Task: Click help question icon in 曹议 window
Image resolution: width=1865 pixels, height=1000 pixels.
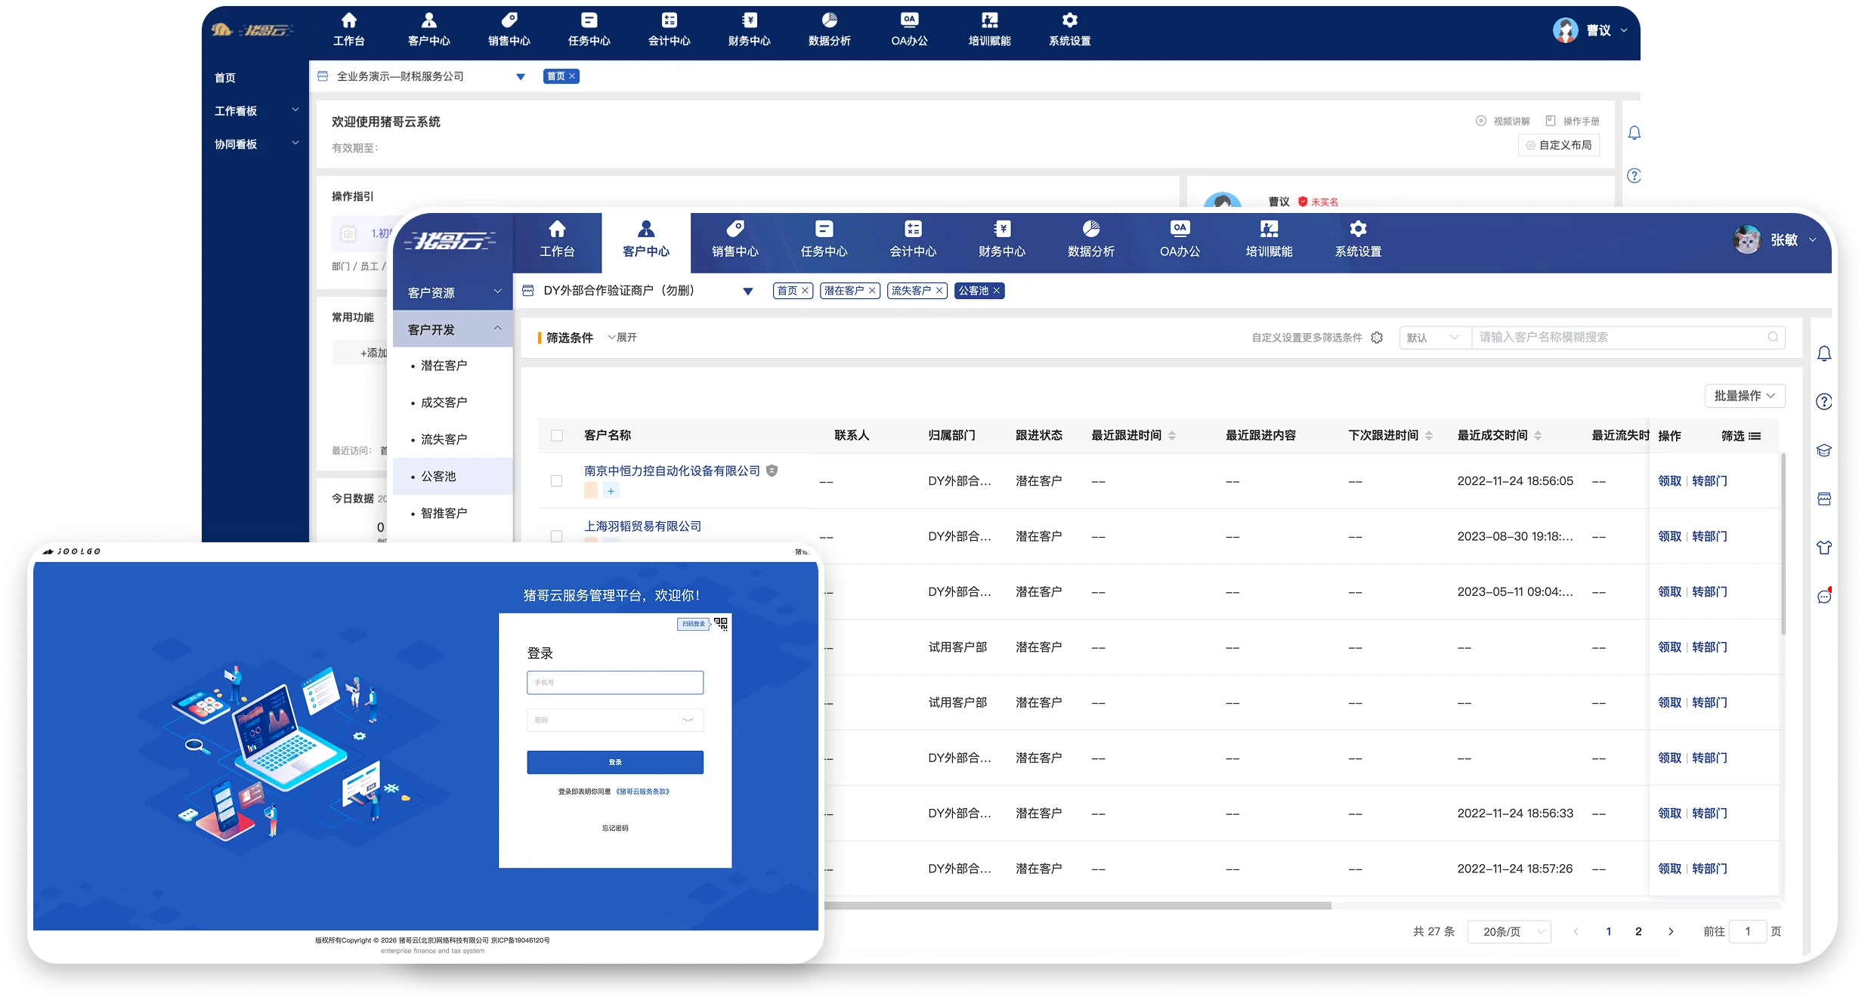Action: point(1634,176)
